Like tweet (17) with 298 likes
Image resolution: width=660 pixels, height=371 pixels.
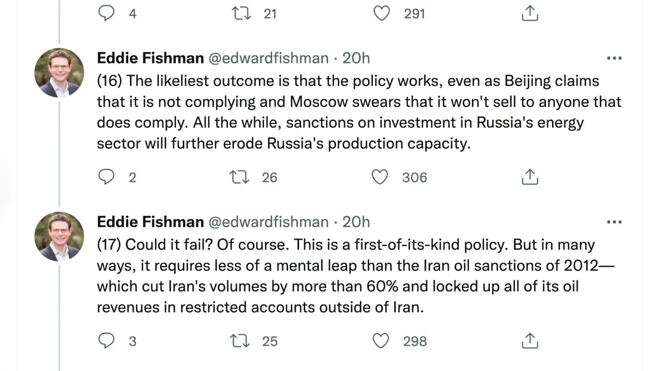click(380, 341)
